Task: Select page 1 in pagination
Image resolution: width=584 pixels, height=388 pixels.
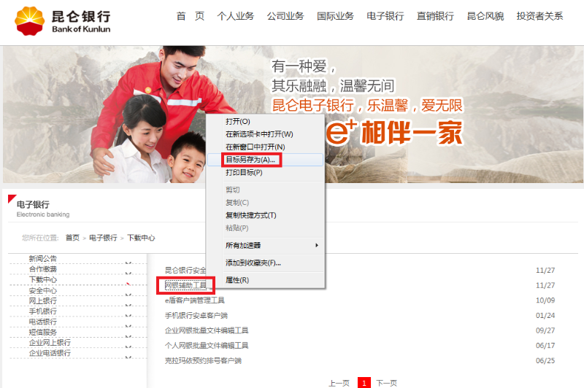Action: click(x=364, y=383)
